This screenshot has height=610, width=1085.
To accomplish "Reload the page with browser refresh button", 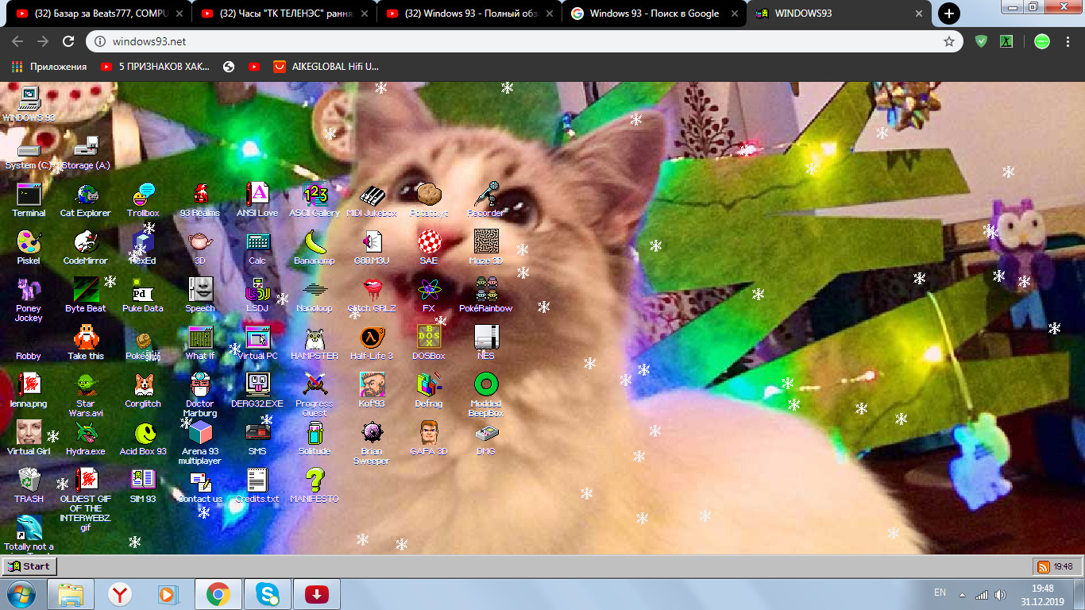I will tap(68, 41).
